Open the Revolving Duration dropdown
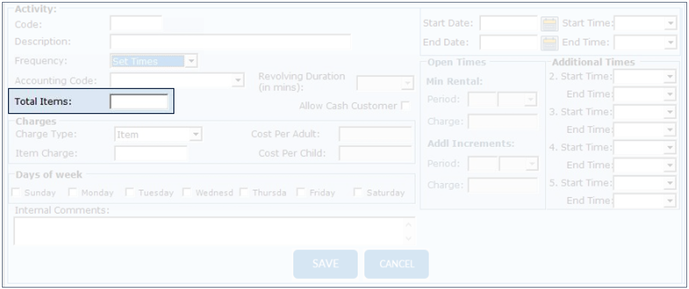 407,82
